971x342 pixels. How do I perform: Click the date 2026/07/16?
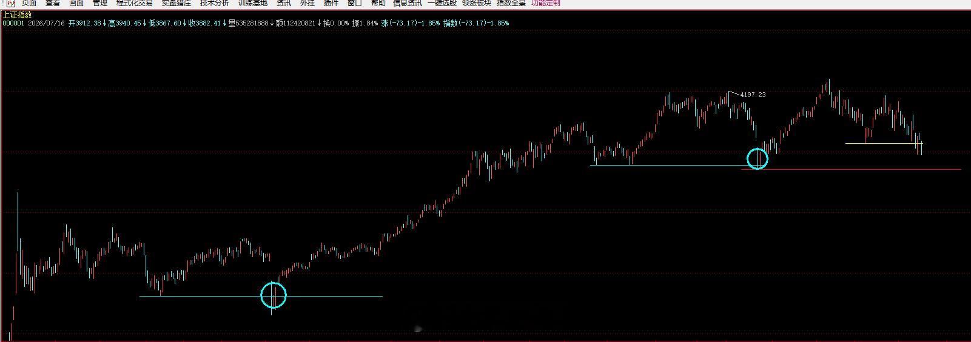[x=47, y=23]
